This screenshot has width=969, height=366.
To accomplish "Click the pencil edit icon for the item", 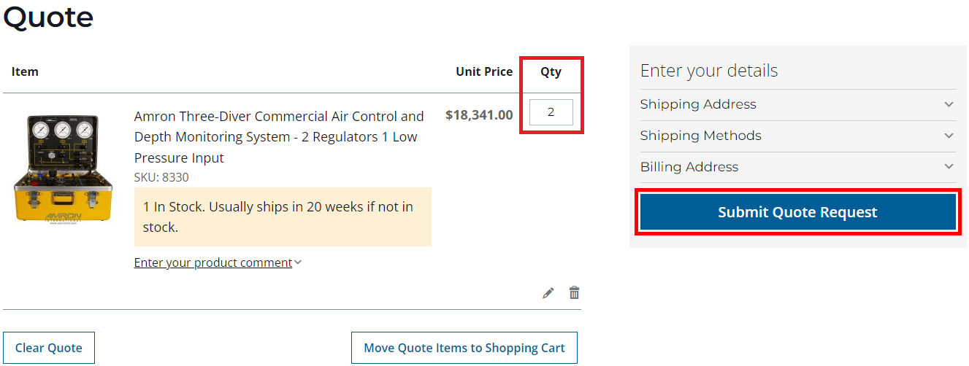I will coord(548,293).
